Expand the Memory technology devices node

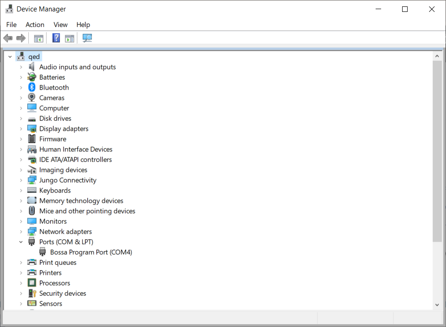[21, 201]
